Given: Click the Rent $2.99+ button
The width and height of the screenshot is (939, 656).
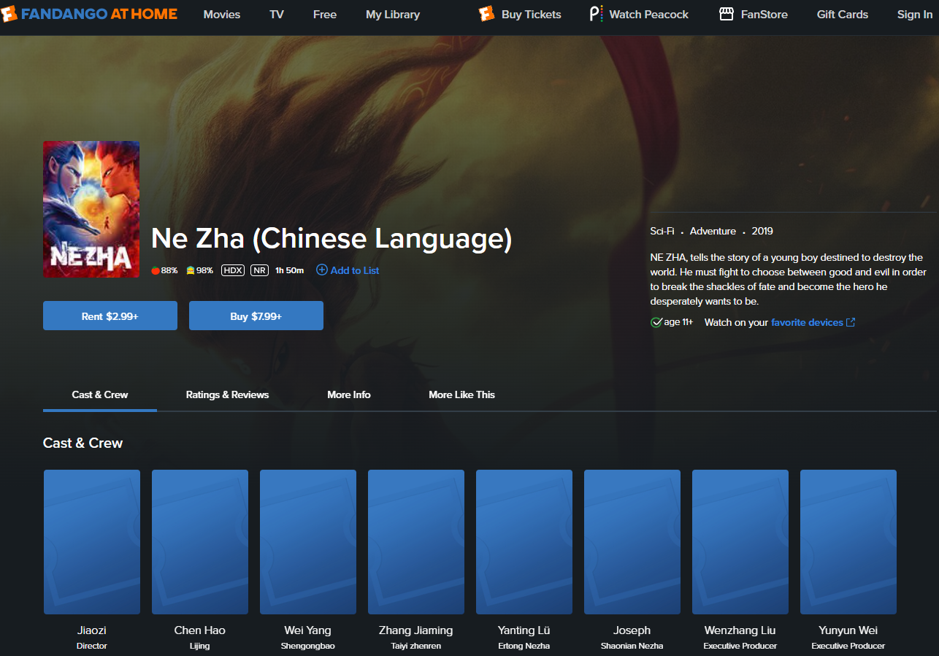Looking at the screenshot, I should (x=110, y=316).
